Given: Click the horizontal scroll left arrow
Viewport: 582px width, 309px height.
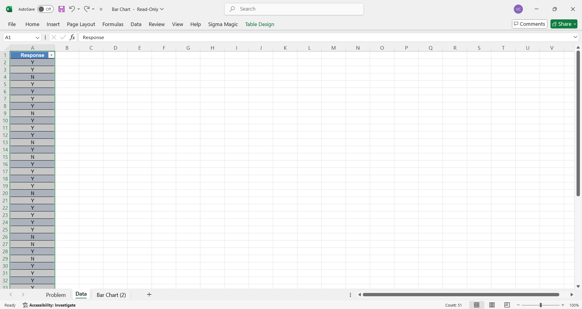Looking at the screenshot, I should [360, 295].
